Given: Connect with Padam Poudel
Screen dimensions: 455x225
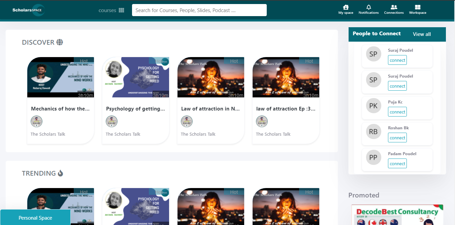Looking at the screenshot, I should coord(397,164).
